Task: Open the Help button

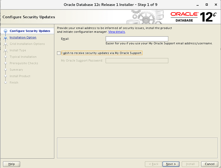Action: (12, 164)
